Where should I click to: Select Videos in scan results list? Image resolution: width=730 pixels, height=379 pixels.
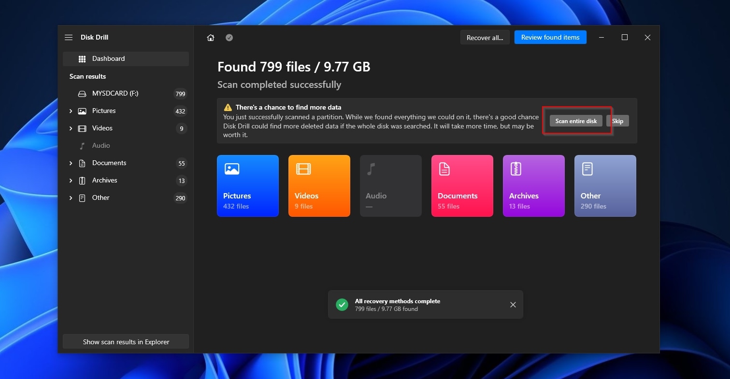(x=126, y=128)
